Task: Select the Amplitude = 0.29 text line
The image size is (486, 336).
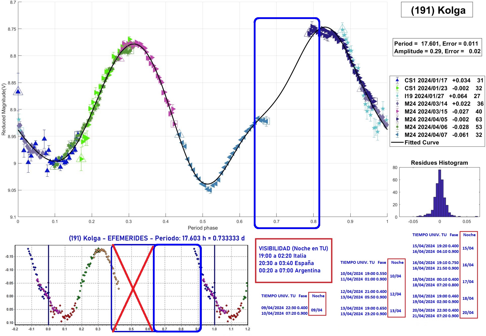Action: tap(437, 51)
